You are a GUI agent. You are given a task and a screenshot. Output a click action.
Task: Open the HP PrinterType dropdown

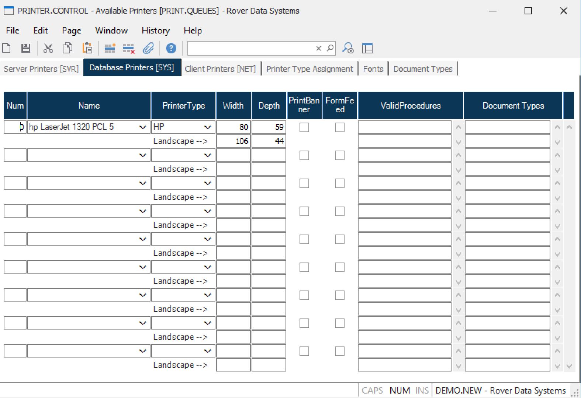(x=207, y=127)
